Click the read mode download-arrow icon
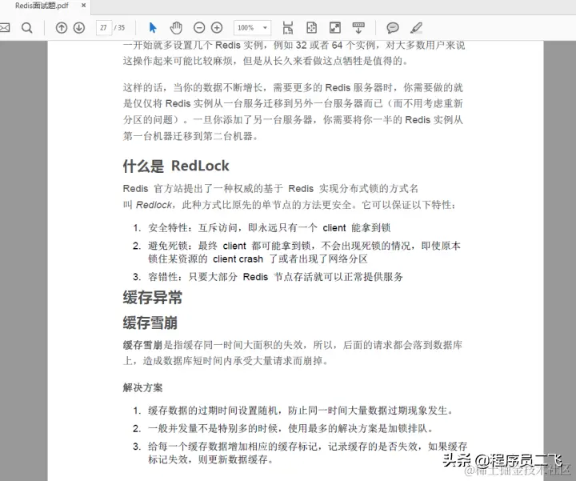The width and height of the screenshot is (576, 481). (x=358, y=27)
